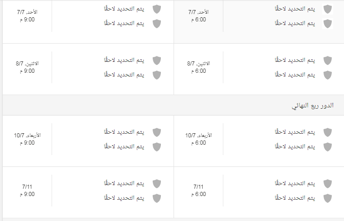Click first team shield icon in Sunday 6:00 match

[x=328, y=9]
